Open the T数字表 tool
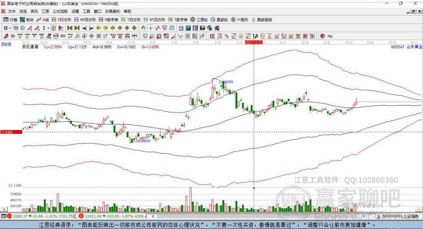This screenshot has width=423, height=229. (x=178, y=20)
